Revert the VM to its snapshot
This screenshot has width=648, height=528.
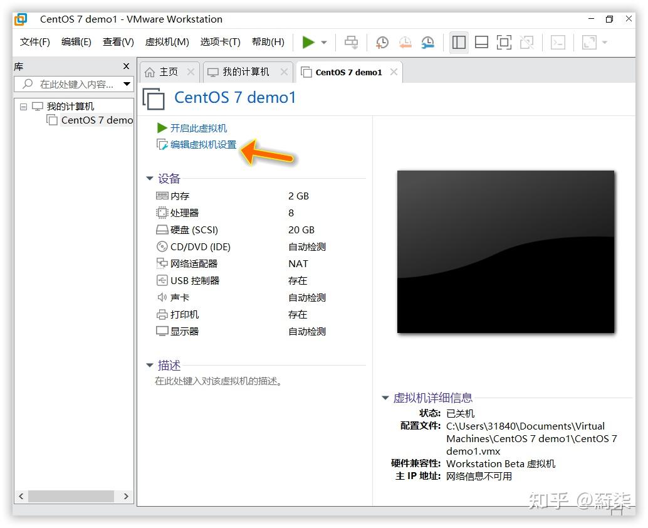click(405, 42)
